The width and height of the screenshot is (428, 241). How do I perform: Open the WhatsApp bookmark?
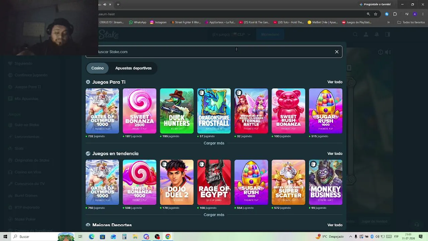click(x=137, y=22)
